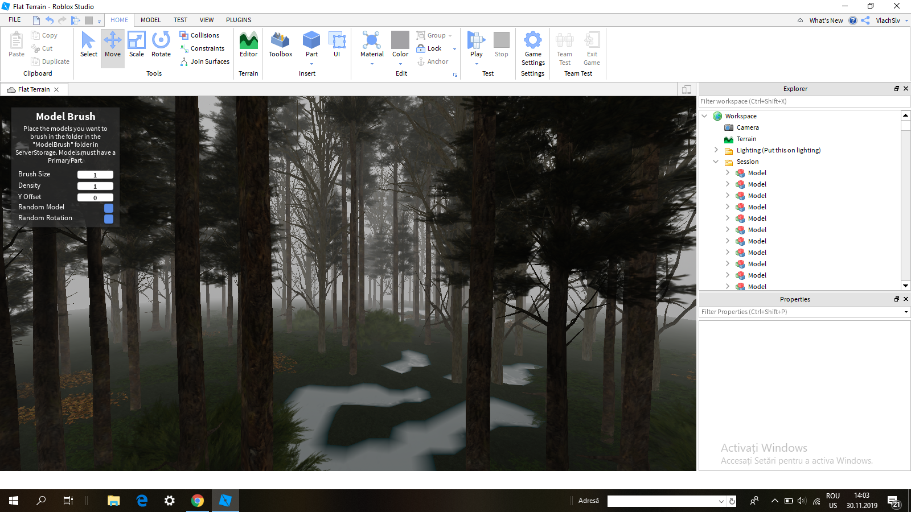Open Game Settings
Image resolution: width=911 pixels, height=512 pixels.
532,48
